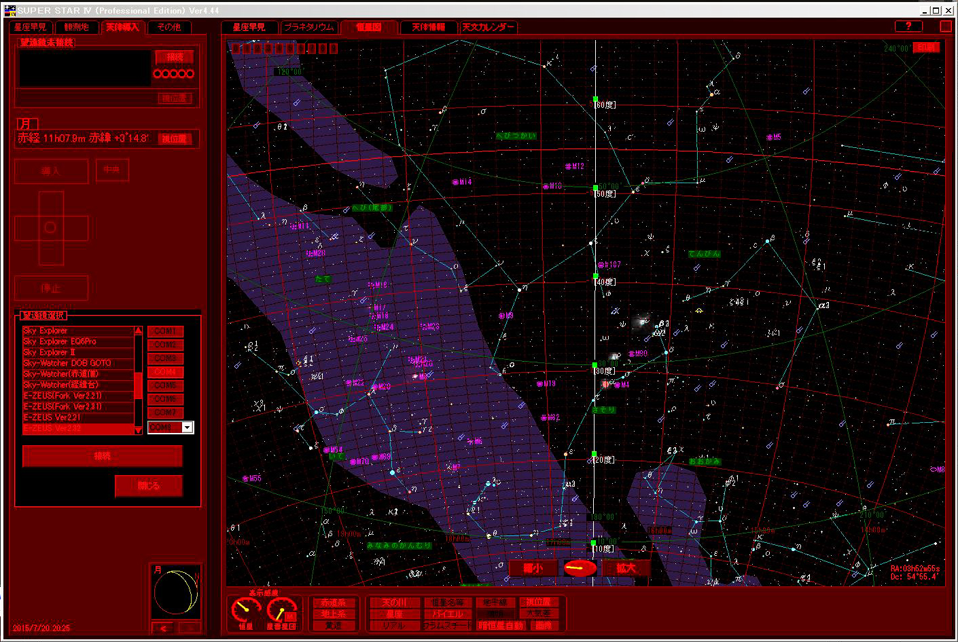Select the M5 marker on the chart
This screenshot has width=958, height=642.
(x=774, y=137)
